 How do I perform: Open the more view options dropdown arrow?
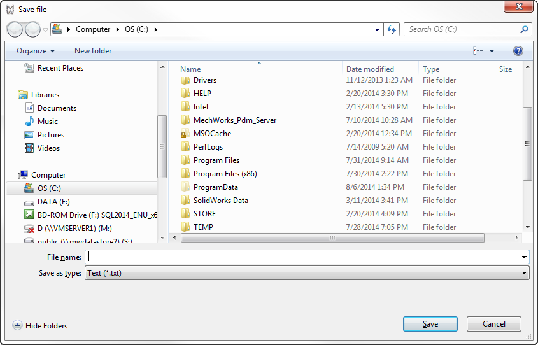pos(492,51)
